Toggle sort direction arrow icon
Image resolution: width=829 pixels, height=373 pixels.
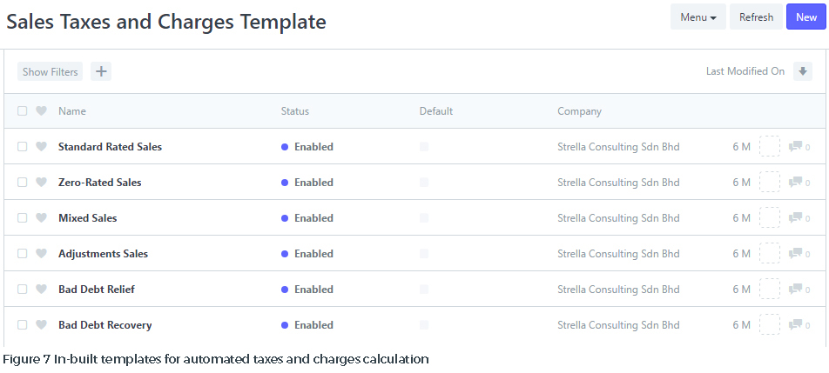coord(803,71)
